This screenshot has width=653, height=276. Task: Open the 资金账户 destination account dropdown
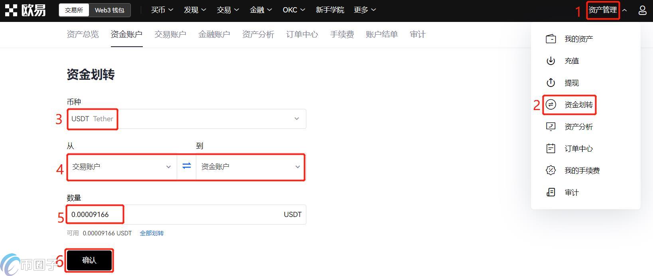coord(250,167)
